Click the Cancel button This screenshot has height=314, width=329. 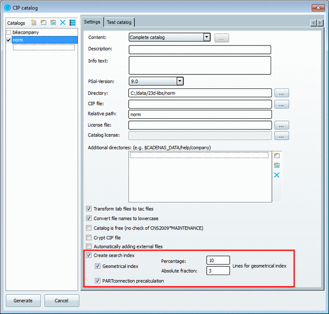[61, 300]
